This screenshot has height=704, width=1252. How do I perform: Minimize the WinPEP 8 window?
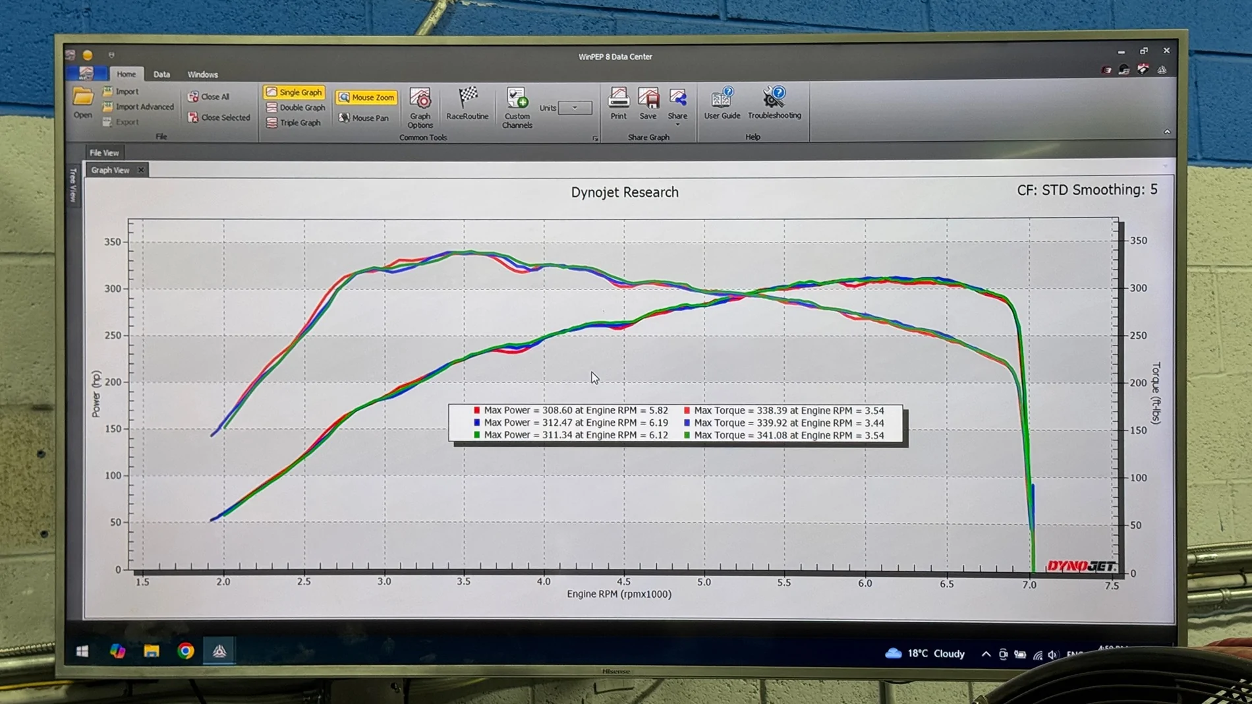coord(1121,51)
